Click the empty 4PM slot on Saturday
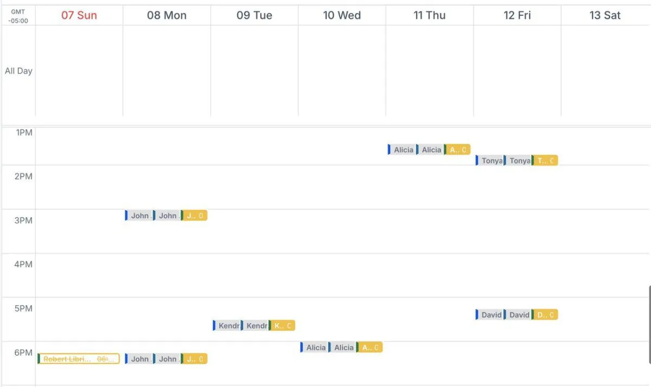 coord(604,275)
